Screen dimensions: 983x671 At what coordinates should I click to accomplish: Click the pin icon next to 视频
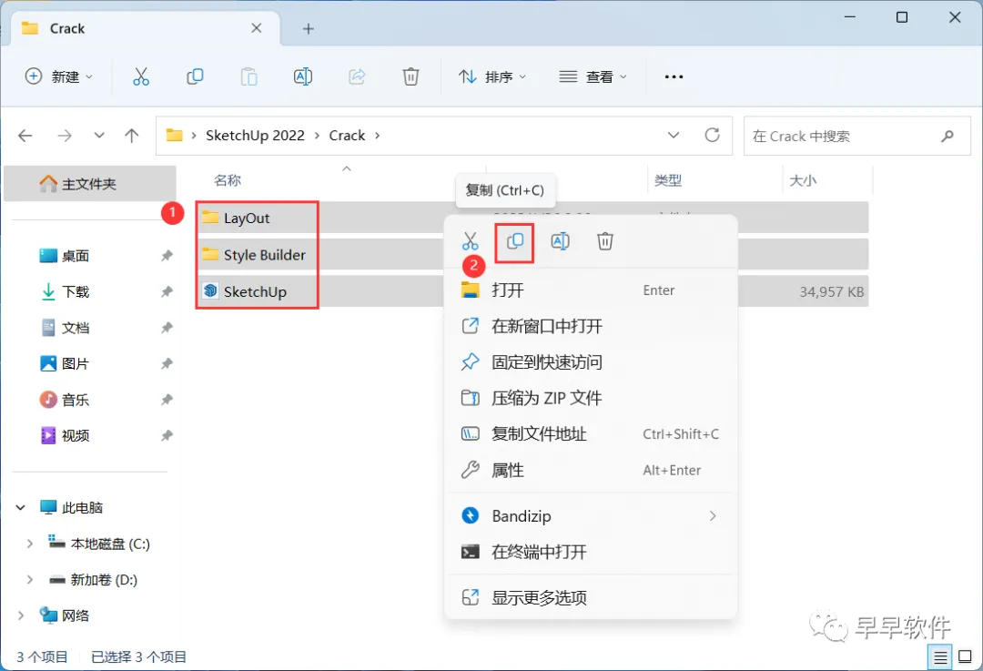[x=167, y=435]
